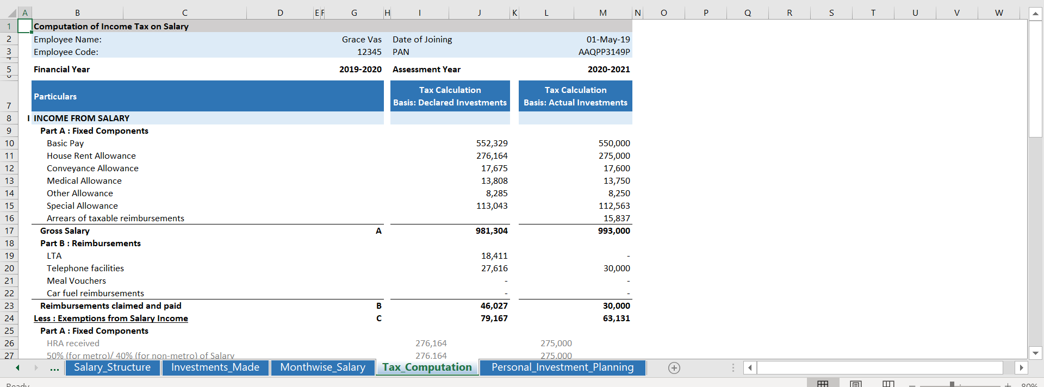The height and width of the screenshot is (387, 1044).
Task: Click Telephone facilities label
Action: tap(85, 269)
